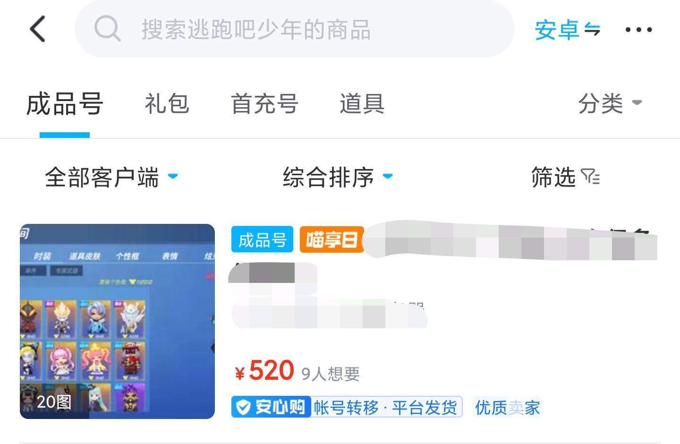Open the 20图 game account thumbnail
This screenshot has height=444, width=680.
(117, 321)
